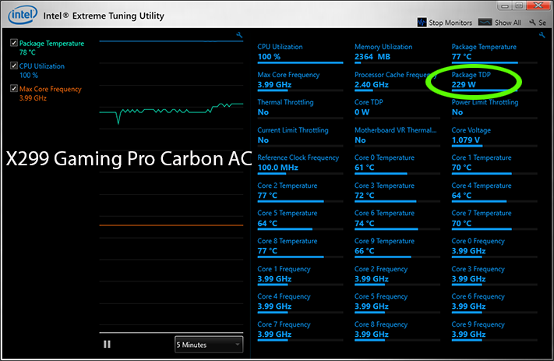Click the Package Temperature legend label
Image resolution: width=554 pixels, height=361 pixels.
51,43
